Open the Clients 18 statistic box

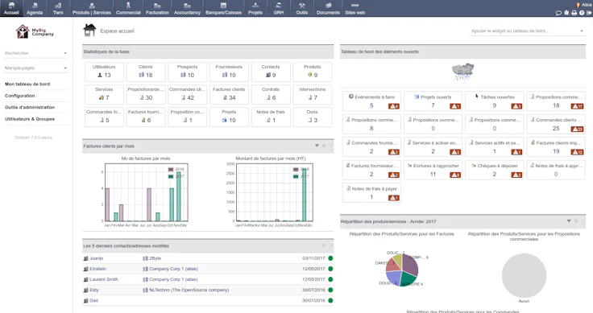pyautogui.click(x=146, y=72)
